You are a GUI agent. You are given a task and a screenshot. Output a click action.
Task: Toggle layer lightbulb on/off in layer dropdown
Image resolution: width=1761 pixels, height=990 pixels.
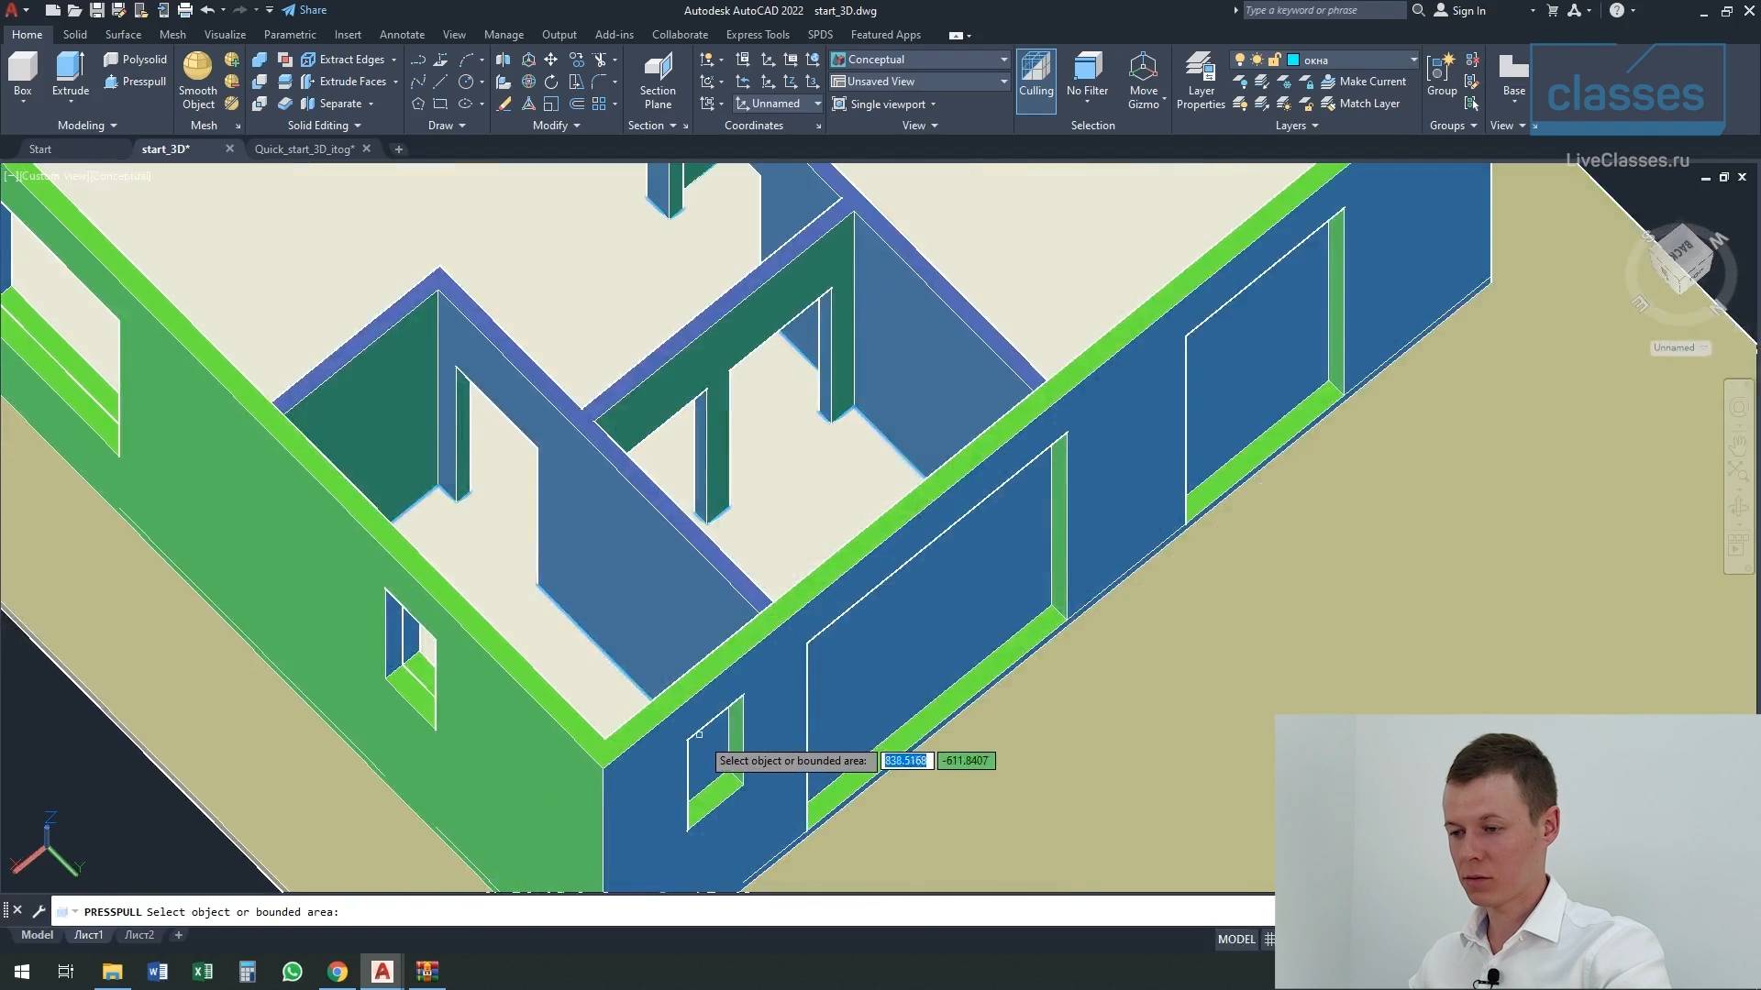[x=1240, y=60]
